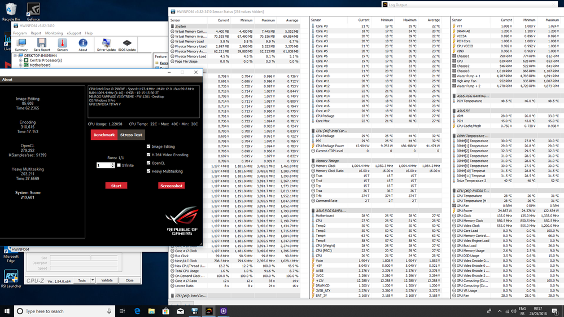Click the Validate button in CPU-Z
This screenshot has width=564, height=317.
pos(107,280)
